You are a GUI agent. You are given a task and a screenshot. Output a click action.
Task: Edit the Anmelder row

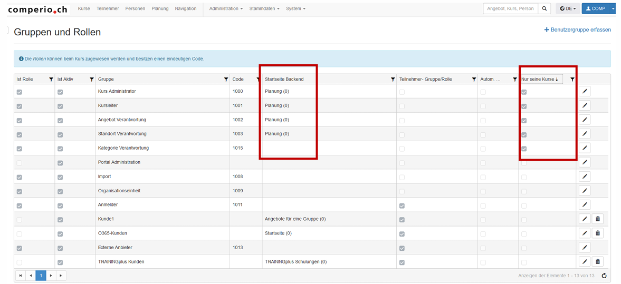click(x=584, y=205)
